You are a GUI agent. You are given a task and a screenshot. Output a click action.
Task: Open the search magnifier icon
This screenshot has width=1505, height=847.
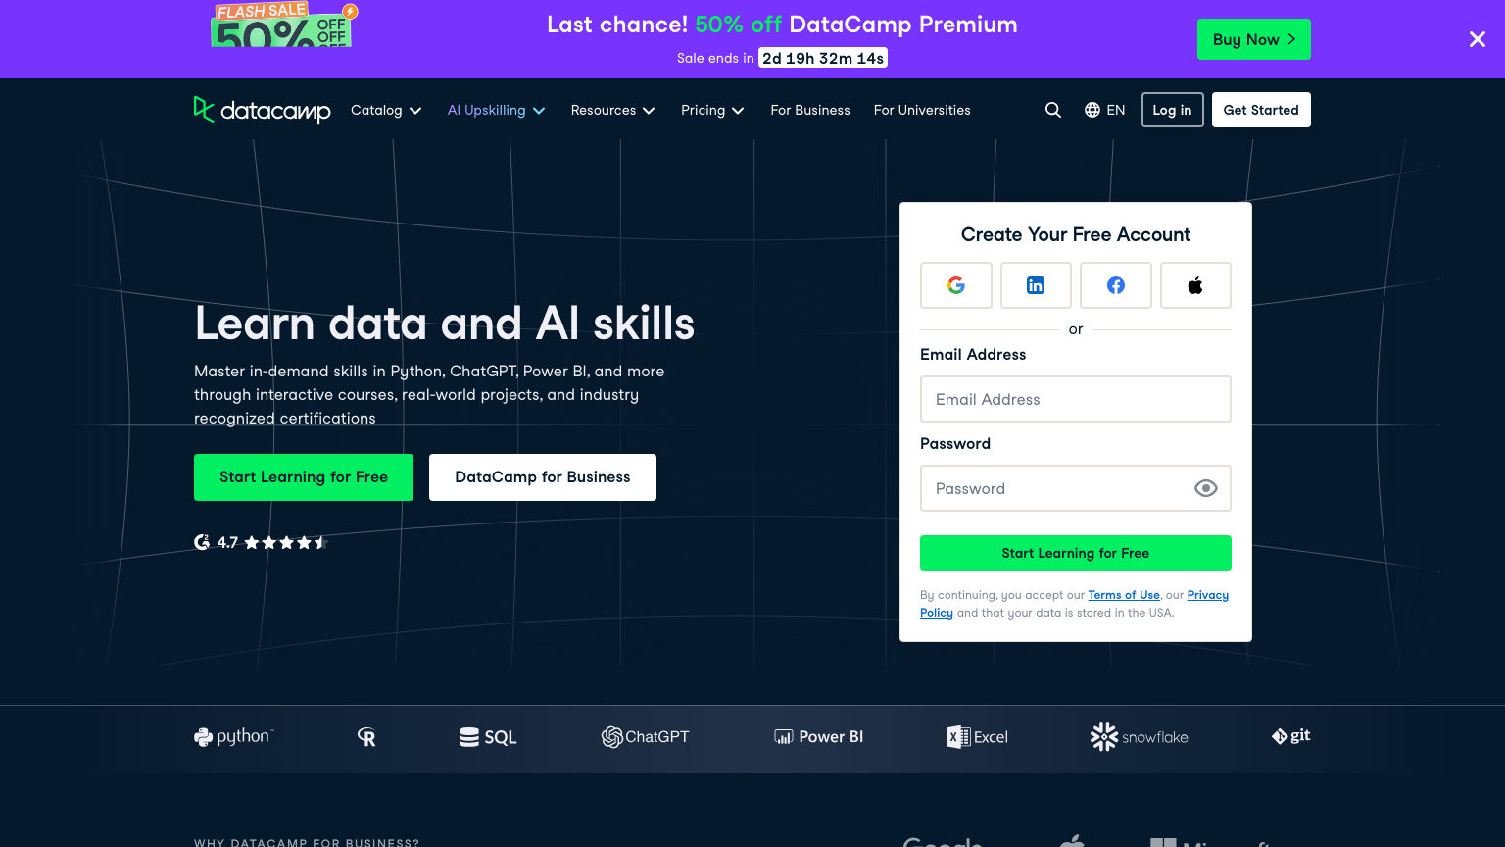pyautogui.click(x=1053, y=110)
